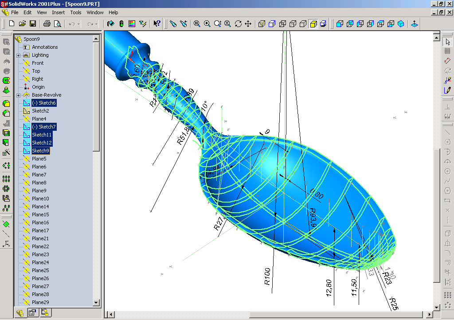
Task: Switch to PropertyManager tab
Action: click(x=32, y=312)
